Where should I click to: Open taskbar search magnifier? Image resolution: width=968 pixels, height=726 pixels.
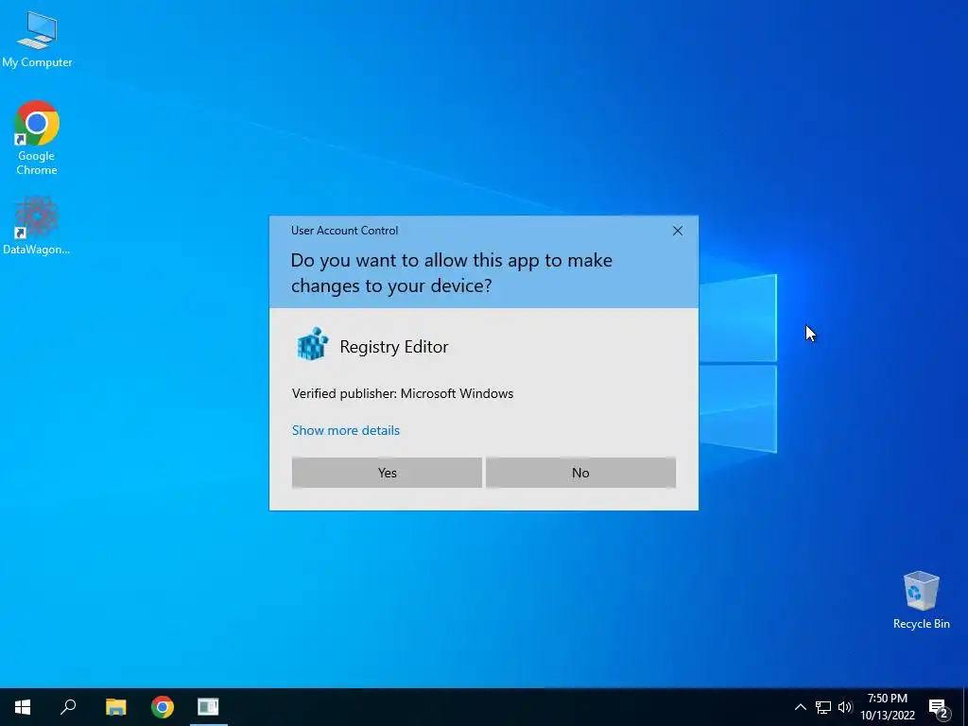tap(68, 707)
